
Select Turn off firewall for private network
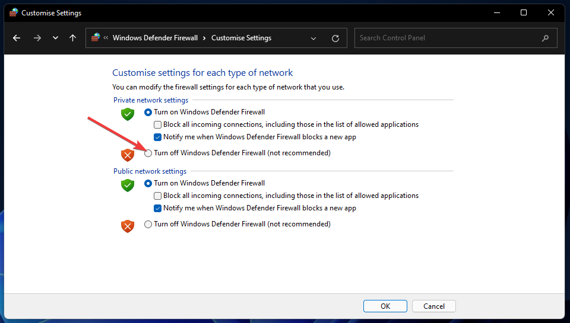pos(148,153)
